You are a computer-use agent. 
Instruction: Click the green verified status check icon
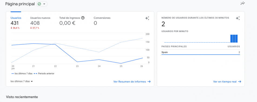click(x=39, y=4)
